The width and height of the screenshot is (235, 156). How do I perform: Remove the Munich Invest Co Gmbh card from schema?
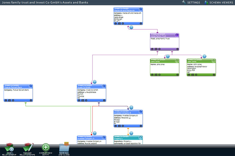coord(104,100)
